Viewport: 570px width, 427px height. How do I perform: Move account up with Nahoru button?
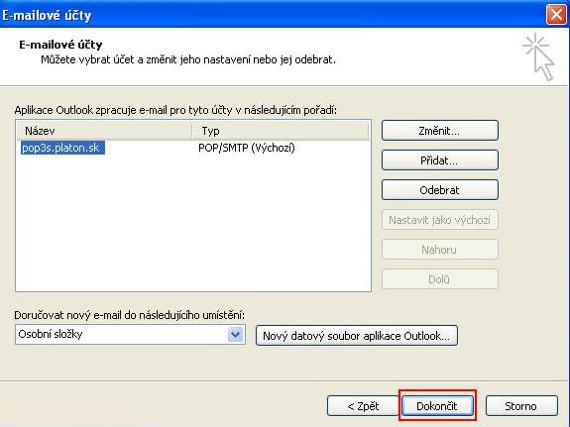440,250
